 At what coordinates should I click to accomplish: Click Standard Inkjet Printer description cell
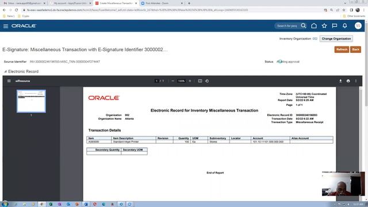pos(133,142)
